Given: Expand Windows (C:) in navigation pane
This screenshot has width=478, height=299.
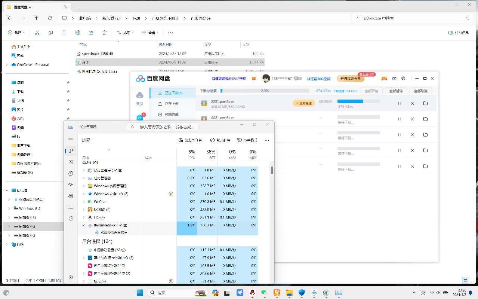Looking at the screenshot, I should pos(9,208).
